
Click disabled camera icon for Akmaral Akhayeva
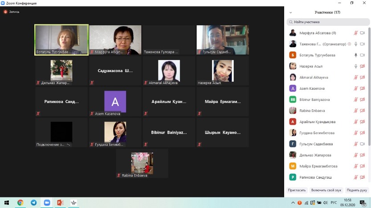pos(363,77)
